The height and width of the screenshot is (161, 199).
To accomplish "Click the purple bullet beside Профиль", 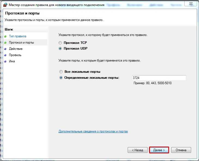I will click(5, 55).
